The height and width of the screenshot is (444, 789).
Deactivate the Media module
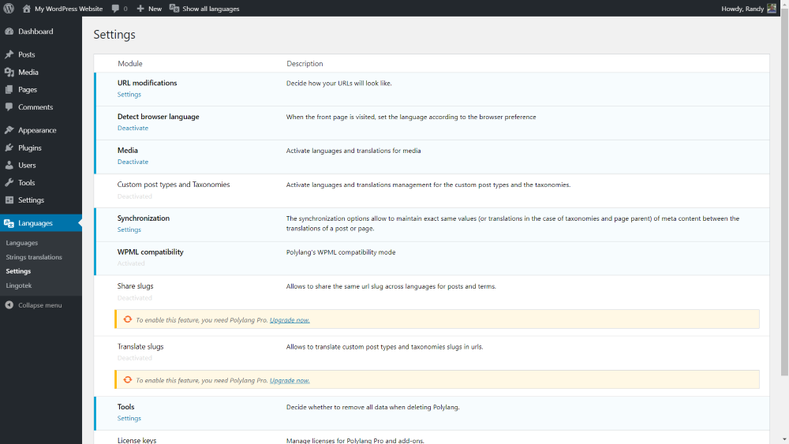(x=133, y=162)
